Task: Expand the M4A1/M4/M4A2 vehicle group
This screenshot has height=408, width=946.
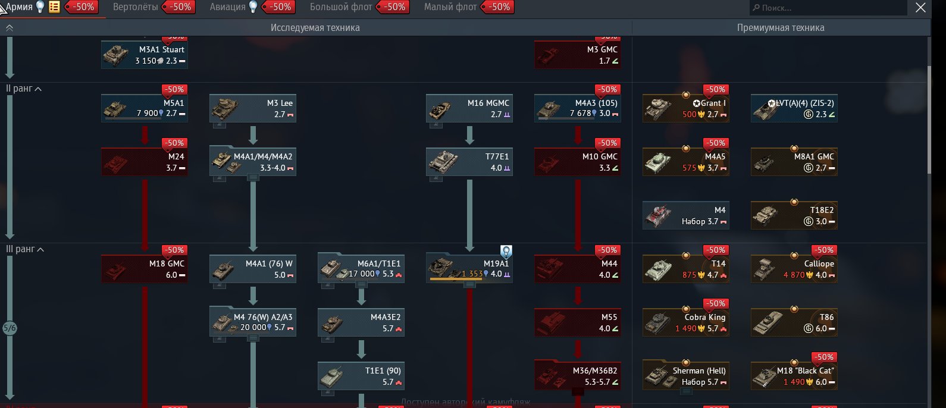Action: coord(252,177)
